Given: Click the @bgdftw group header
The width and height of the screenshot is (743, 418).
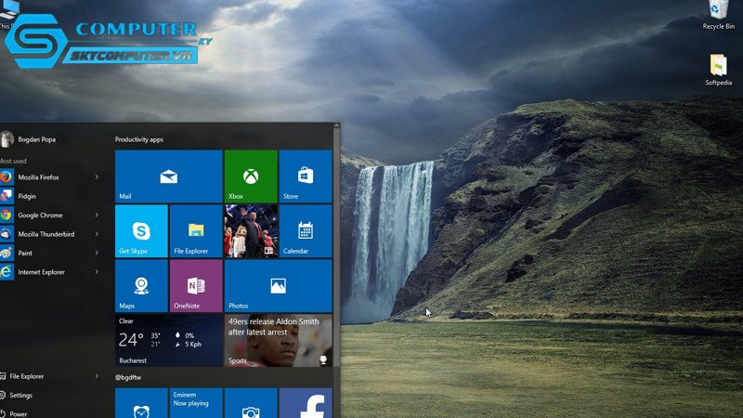Looking at the screenshot, I should (128, 378).
